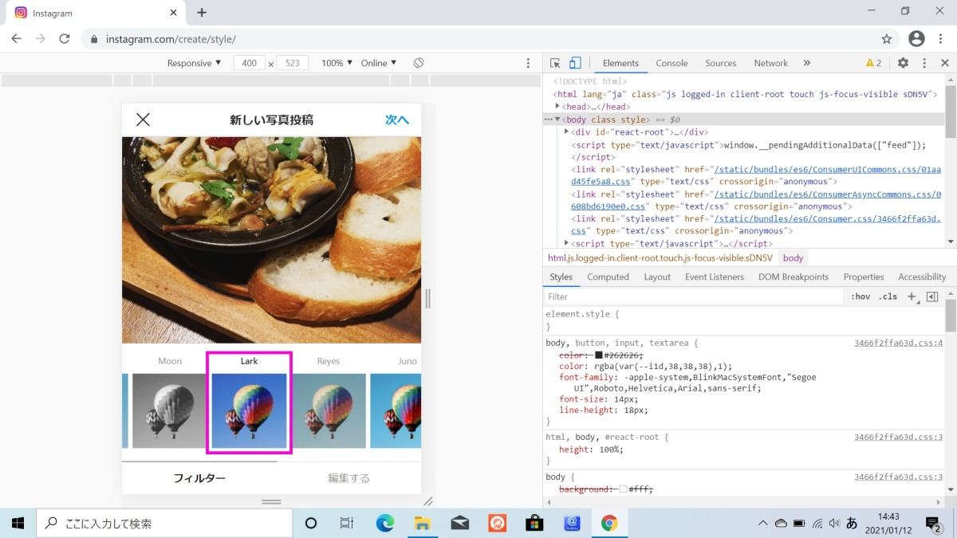Image resolution: width=957 pixels, height=538 pixels.
Task: Collapse the body element node
Action: coord(557,119)
